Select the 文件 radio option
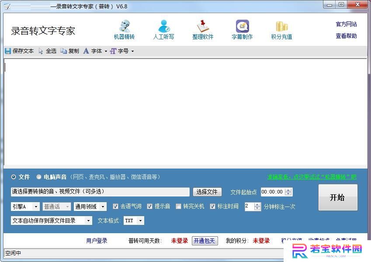 click(14, 177)
